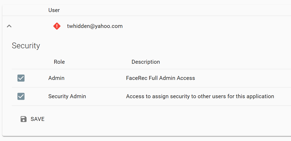Image resolution: width=291 pixels, height=141 pixels.
Task: Click the word FaceRec in Admin description
Action: coord(137,78)
